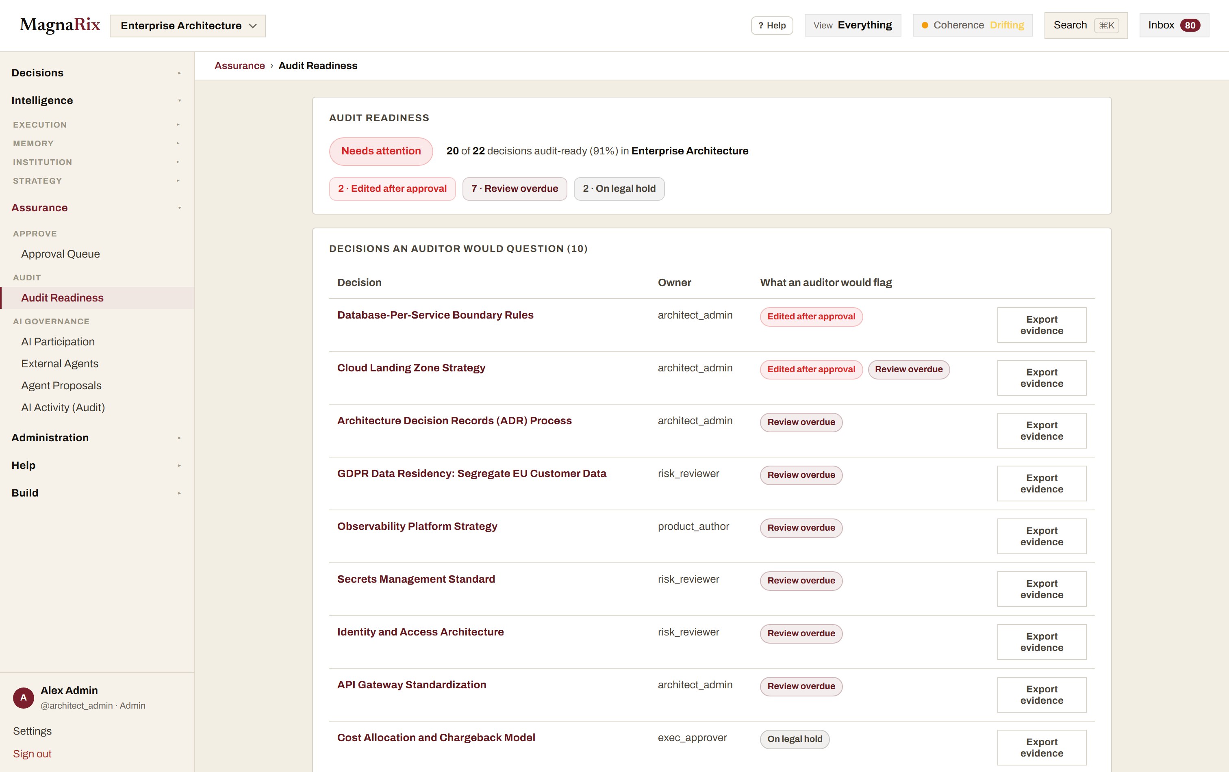Viewport: 1229px width, 772px height.
Task: Open the Enterprise Architecture workspace dropdown
Action: pos(188,26)
